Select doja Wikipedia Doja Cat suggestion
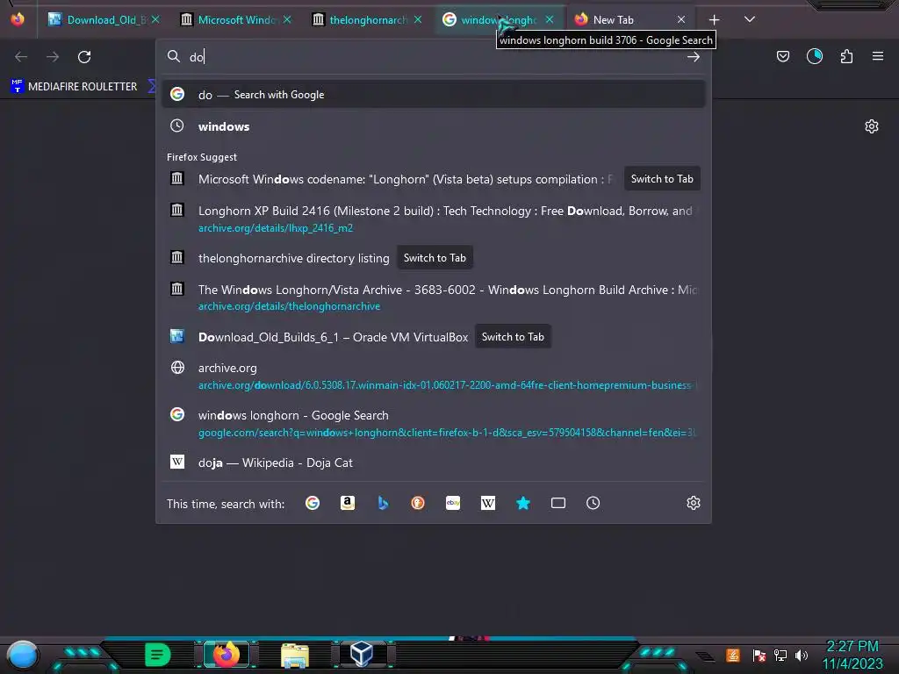Viewport: 899px width, 674px height. 434,462
